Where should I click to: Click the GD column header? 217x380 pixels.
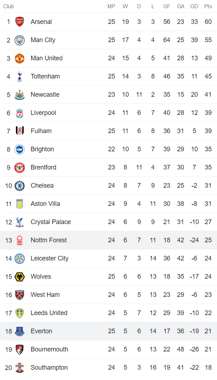click(194, 6)
